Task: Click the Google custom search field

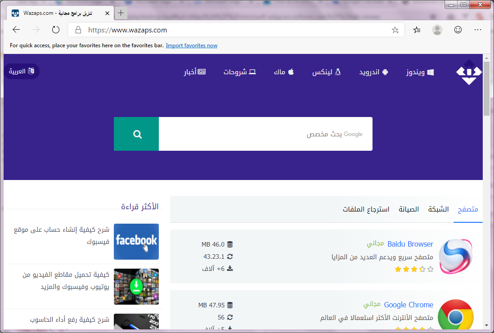Action: 265,134
